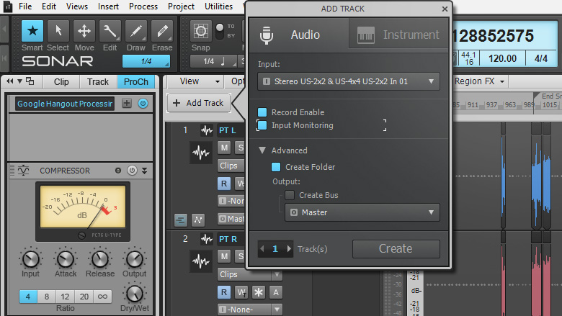Set compressor ratio to 8
This screenshot has width=562, height=316.
tap(47, 297)
